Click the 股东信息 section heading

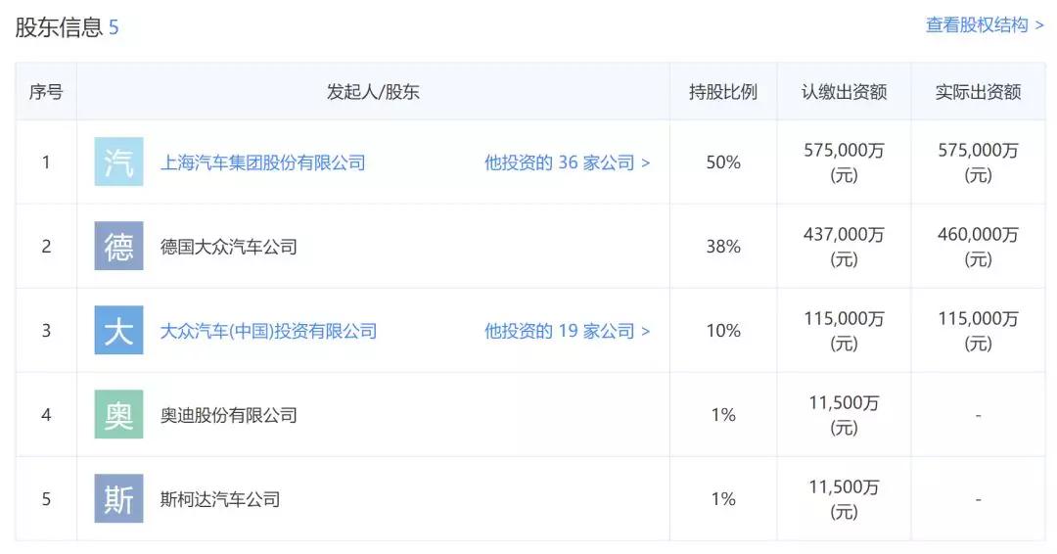(59, 27)
